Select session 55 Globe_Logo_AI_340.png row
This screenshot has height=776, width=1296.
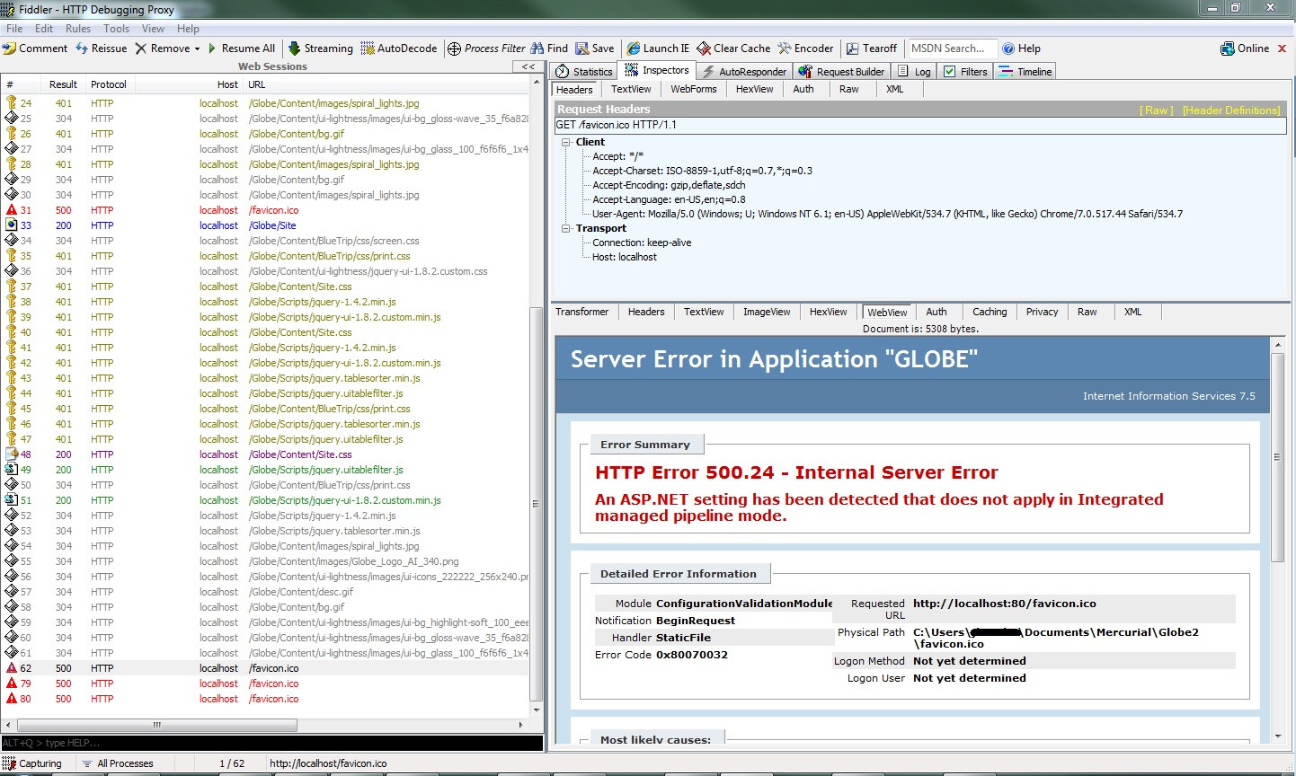[265, 561]
